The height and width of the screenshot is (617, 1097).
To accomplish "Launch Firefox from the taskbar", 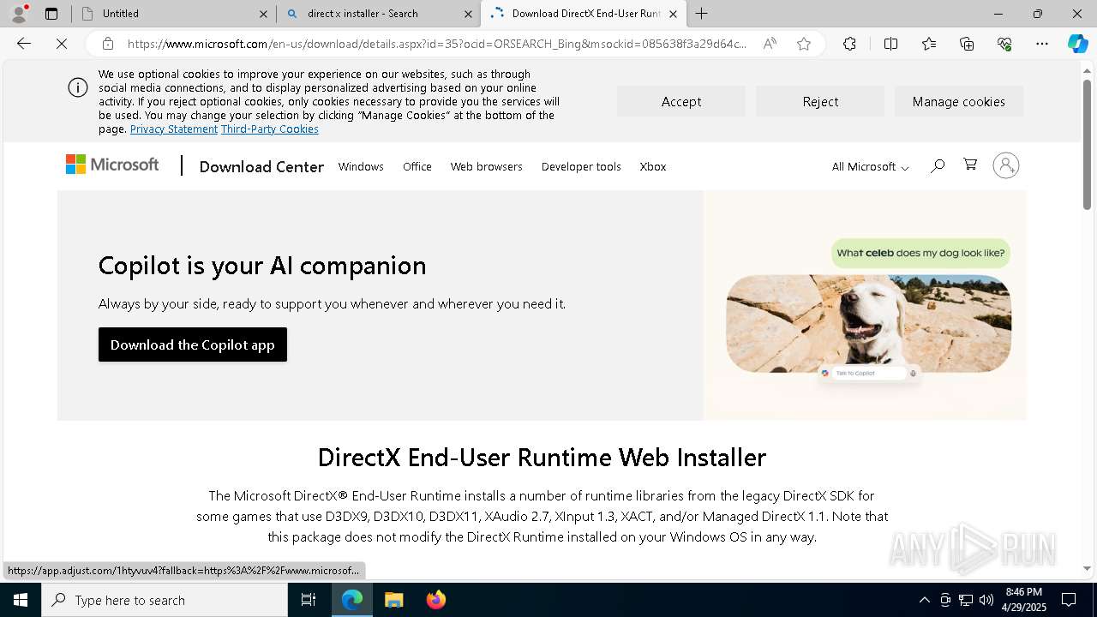I will pyautogui.click(x=435, y=600).
